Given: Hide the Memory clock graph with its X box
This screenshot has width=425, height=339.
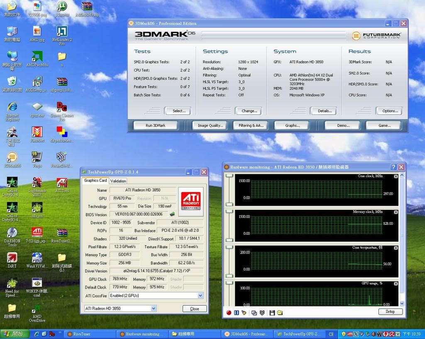Looking at the screenshot, I should [396, 212].
